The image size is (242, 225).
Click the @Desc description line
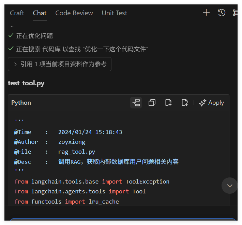coord(96,162)
